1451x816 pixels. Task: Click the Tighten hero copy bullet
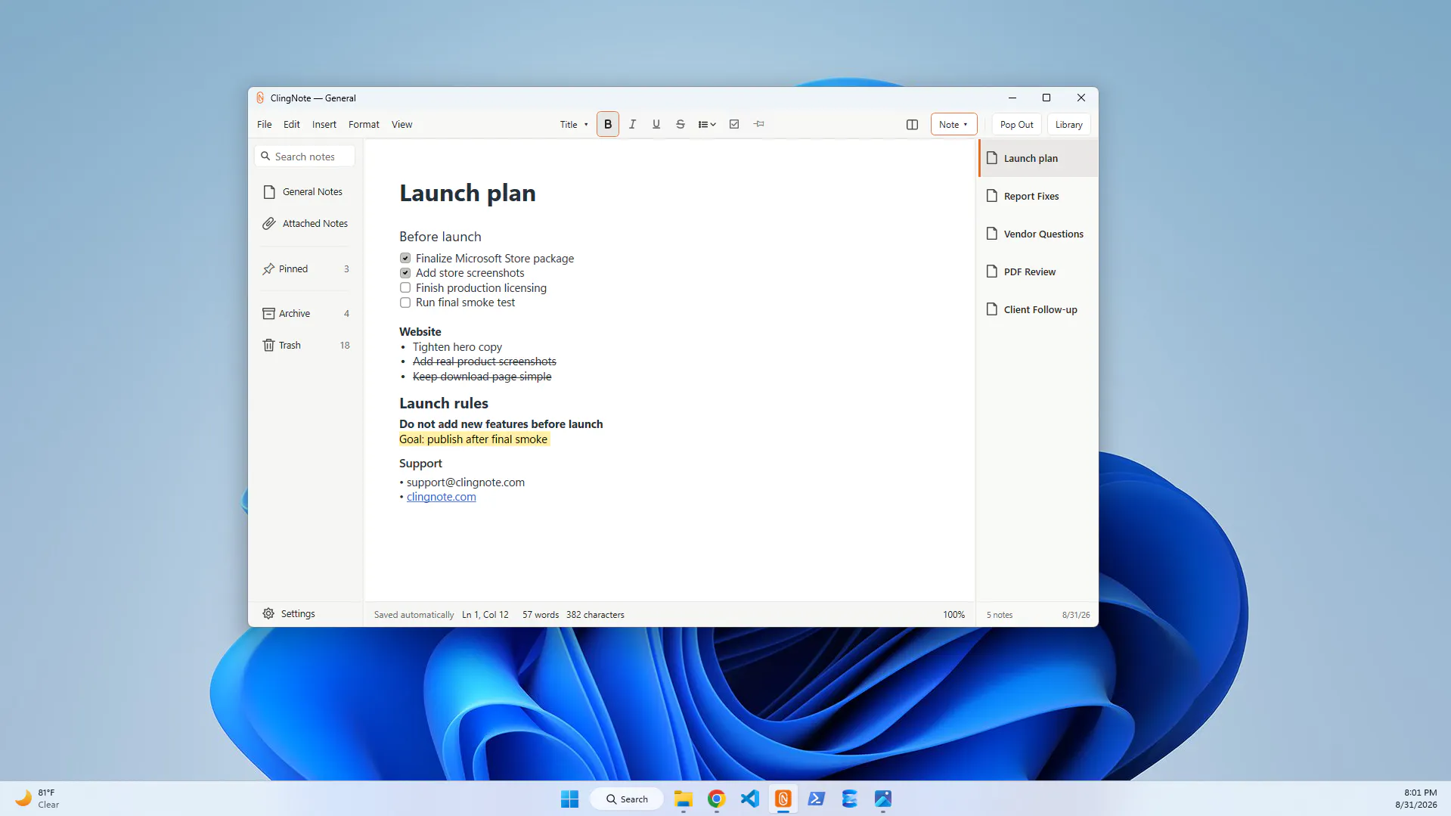pos(457,347)
